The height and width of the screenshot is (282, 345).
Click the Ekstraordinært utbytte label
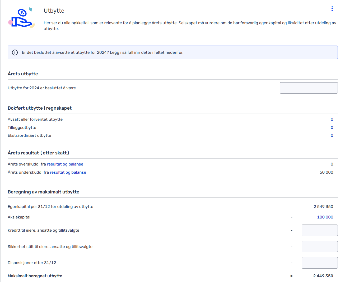(x=29, y=135)
